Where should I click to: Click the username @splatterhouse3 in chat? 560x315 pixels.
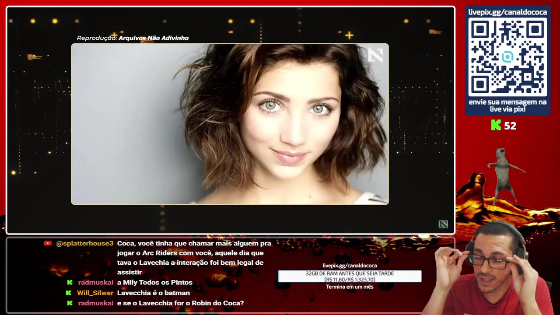coord(85,243)
